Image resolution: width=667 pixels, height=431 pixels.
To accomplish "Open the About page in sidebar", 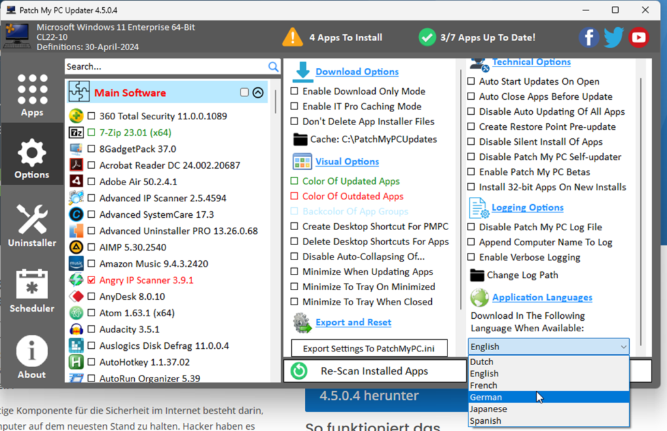I will (32, 357).
